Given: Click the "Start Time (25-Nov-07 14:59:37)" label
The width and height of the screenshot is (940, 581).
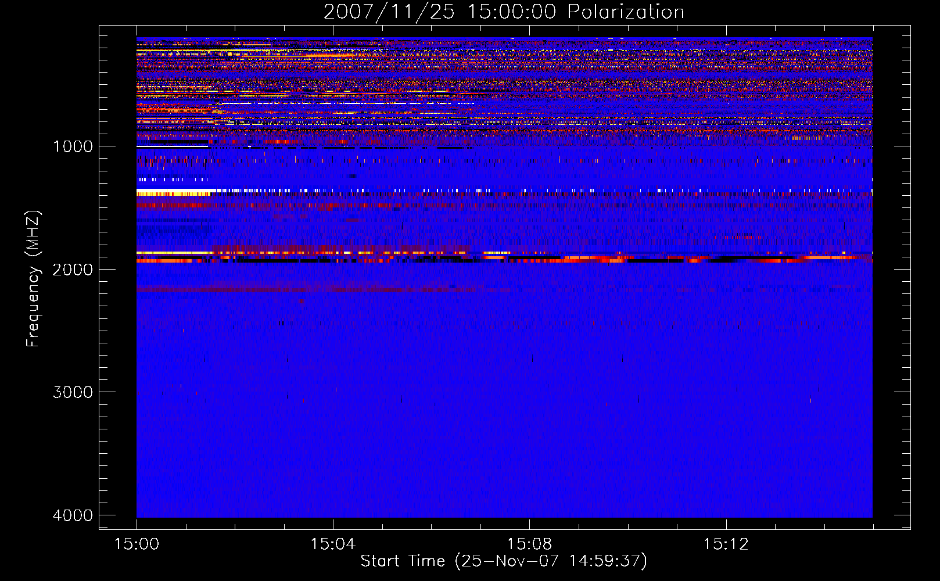Looking at the screenshot, I should click(x=504, y=561).
